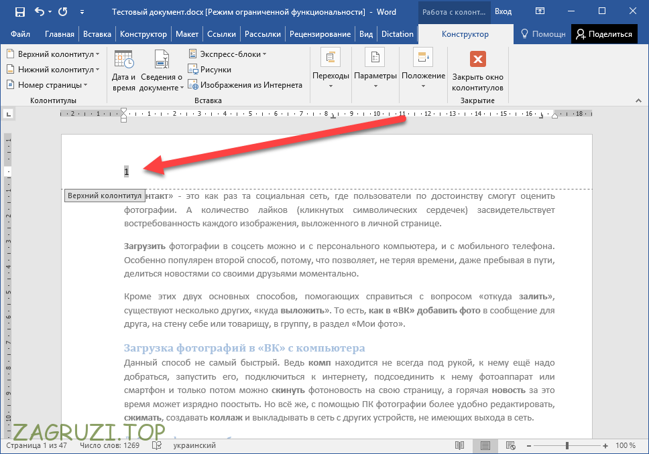Click the Save icon in title bar
The width and height of the screenshot is (649, 454).
pos(19,12)
